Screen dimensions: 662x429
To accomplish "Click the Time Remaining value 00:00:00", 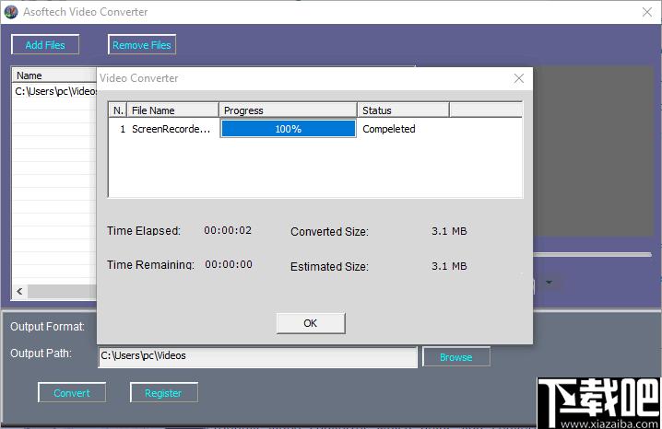I will (229, 264).
